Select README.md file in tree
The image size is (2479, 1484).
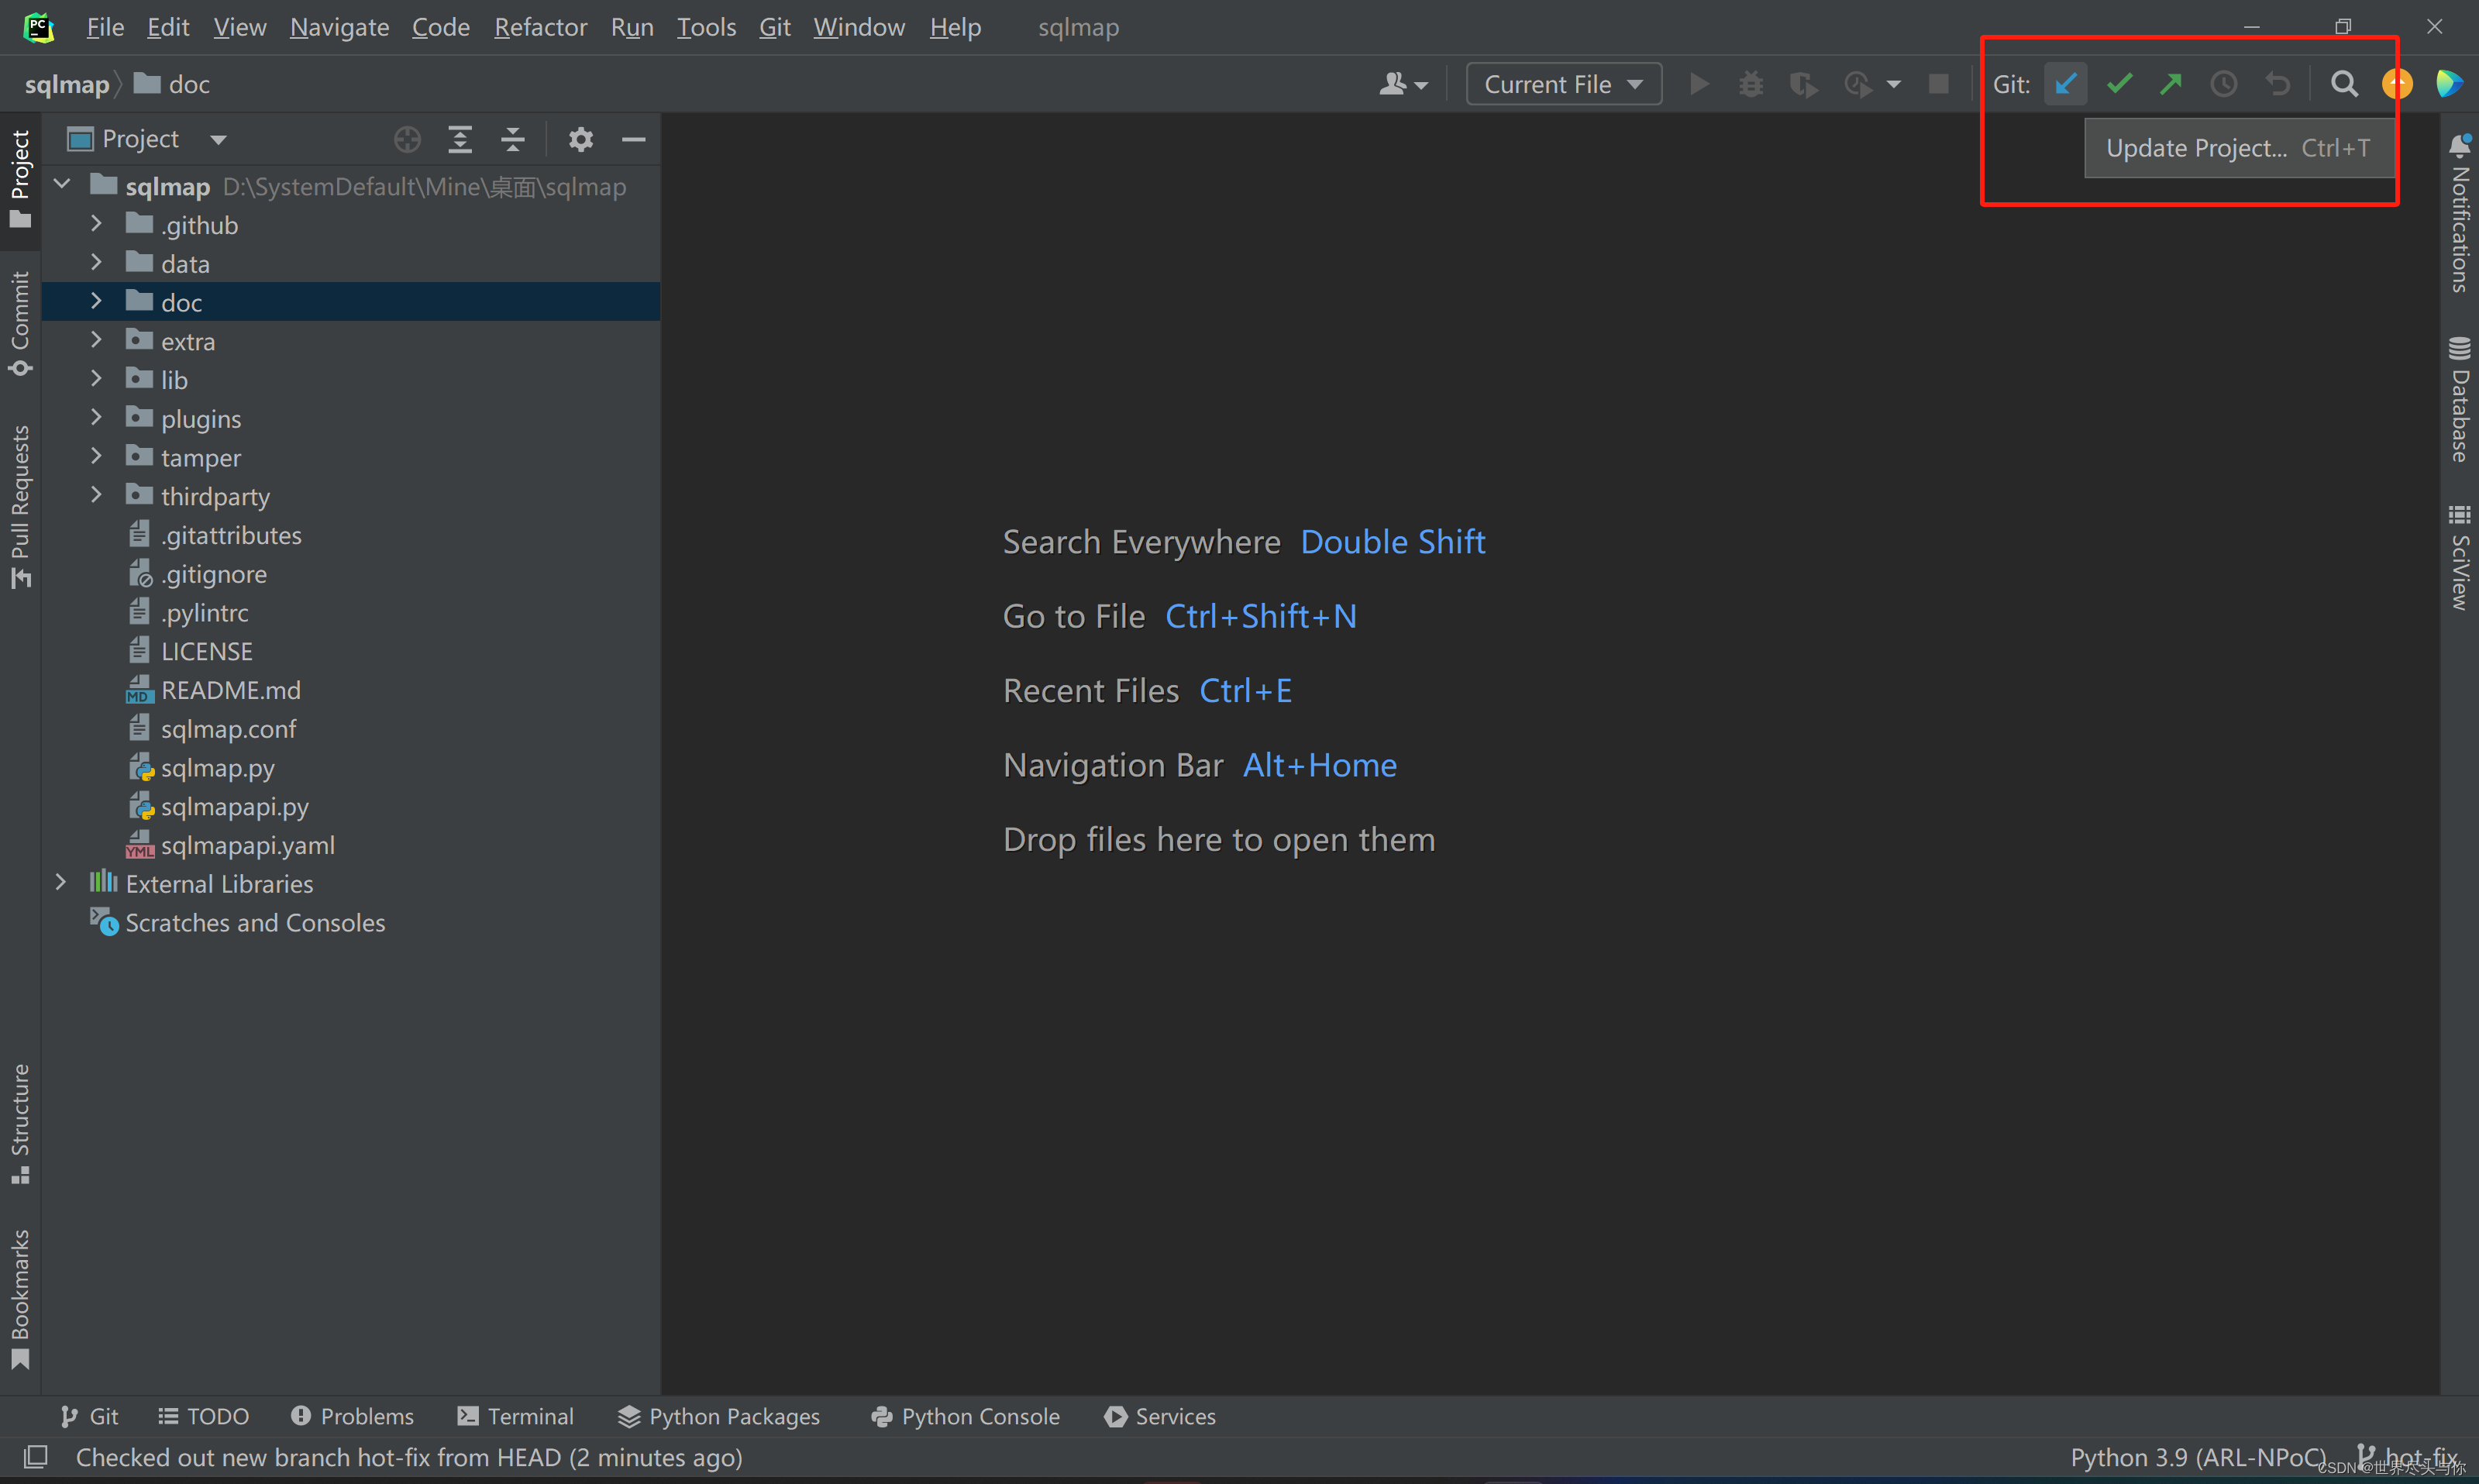coord(230,690)
